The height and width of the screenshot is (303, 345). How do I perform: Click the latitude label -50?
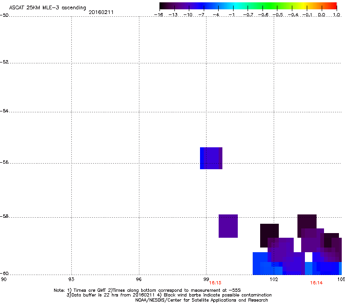coord(4,15)
